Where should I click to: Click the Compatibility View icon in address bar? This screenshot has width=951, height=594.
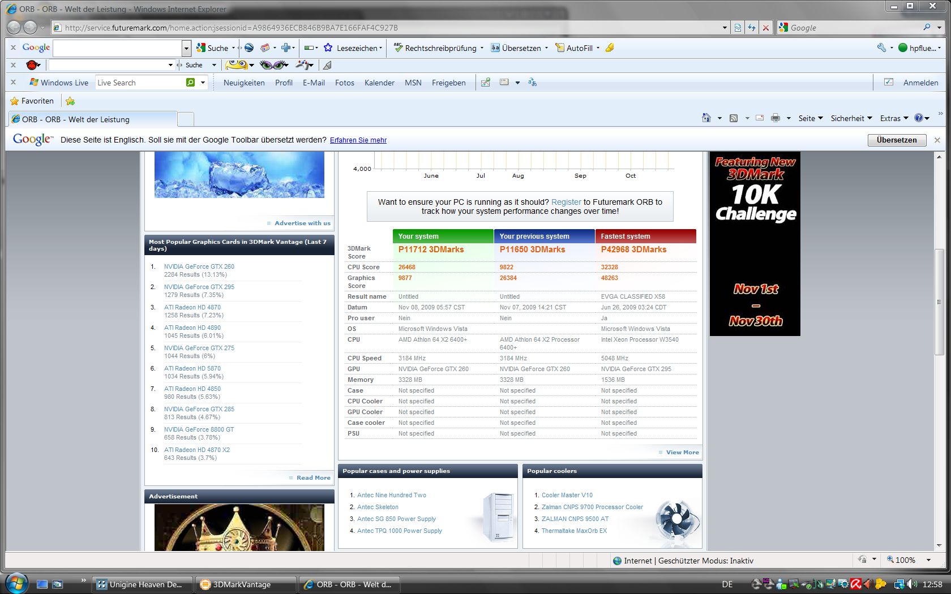(738, 27)
